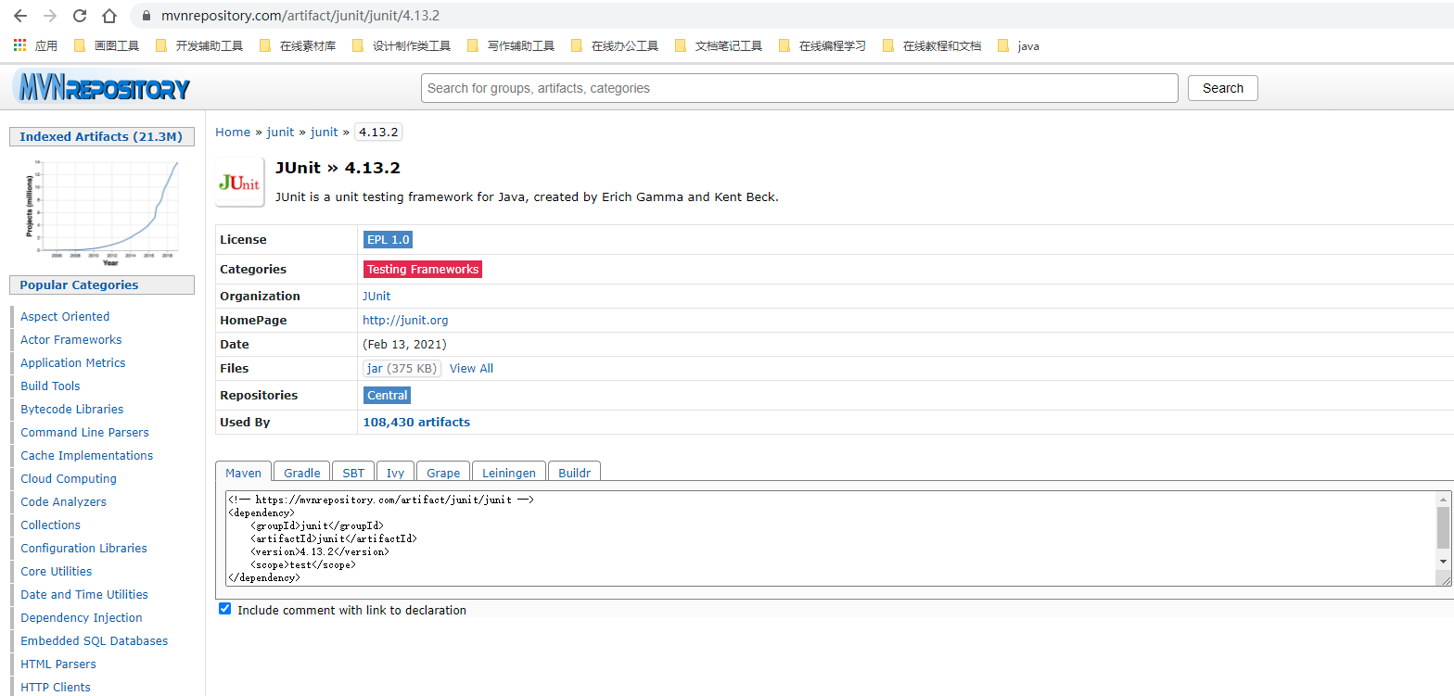The height and width of the screenshot is (696, 1454).
Task: Select the Maven tab
Action: coord(244,473)
